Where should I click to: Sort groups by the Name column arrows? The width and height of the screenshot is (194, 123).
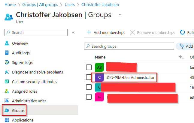pyautogui.click(x=181, y=57)
